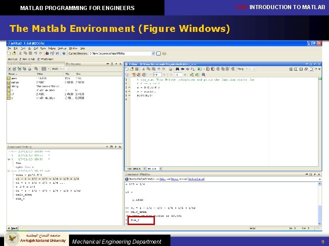329x246 pixels.
Task: Click the Undo icon in the Editor toolbar
Action: [159, 69]
